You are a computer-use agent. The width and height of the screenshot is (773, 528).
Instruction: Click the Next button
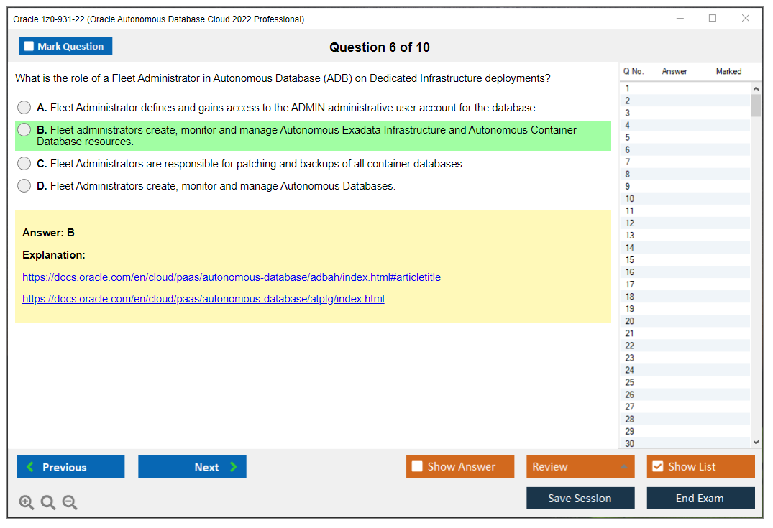[x=192, y=466]
